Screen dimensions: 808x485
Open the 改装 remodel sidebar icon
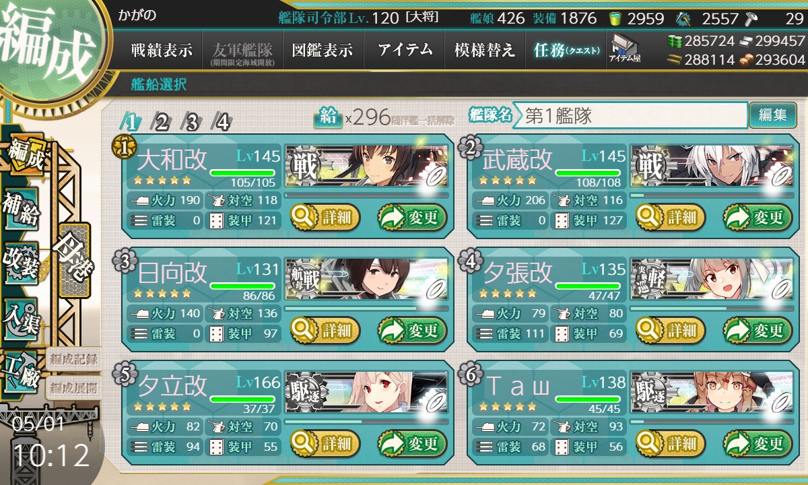tap(21, 263)
